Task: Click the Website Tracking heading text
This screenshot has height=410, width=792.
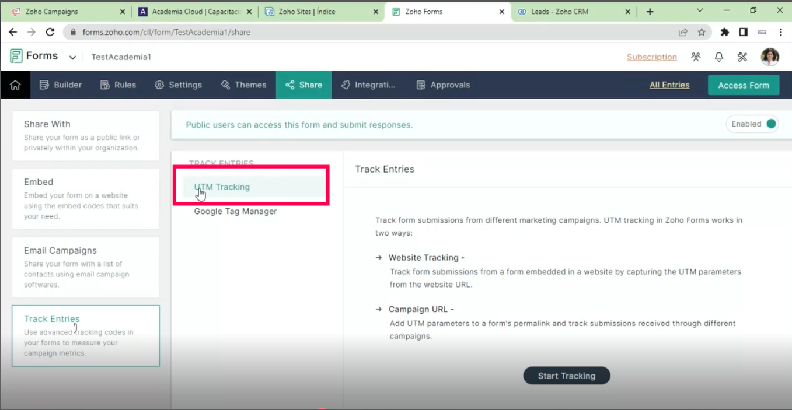Action: coord(427,258)
